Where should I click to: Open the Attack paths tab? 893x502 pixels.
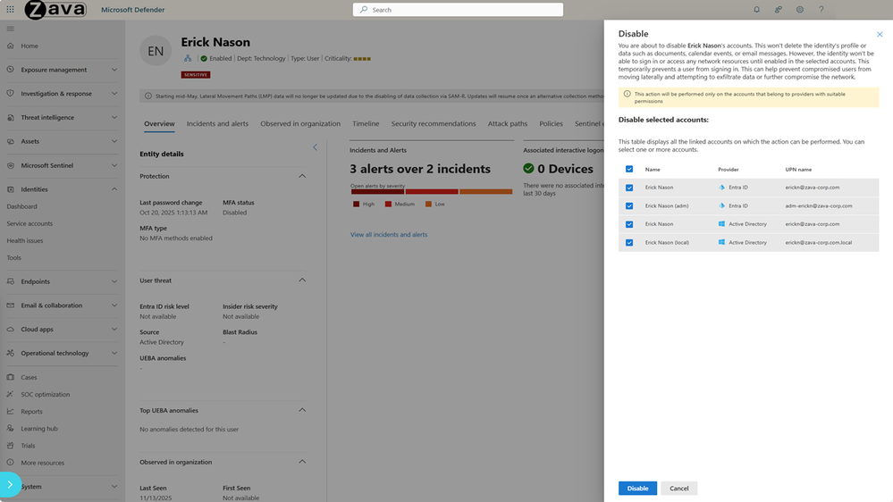[508, 123]
